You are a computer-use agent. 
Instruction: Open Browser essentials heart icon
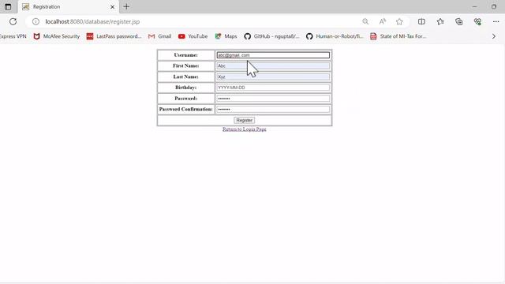pyautogui.click(x=477, y=21)
